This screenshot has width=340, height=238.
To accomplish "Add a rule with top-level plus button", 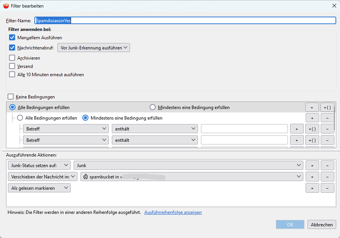I will click(x=312, y=107).
